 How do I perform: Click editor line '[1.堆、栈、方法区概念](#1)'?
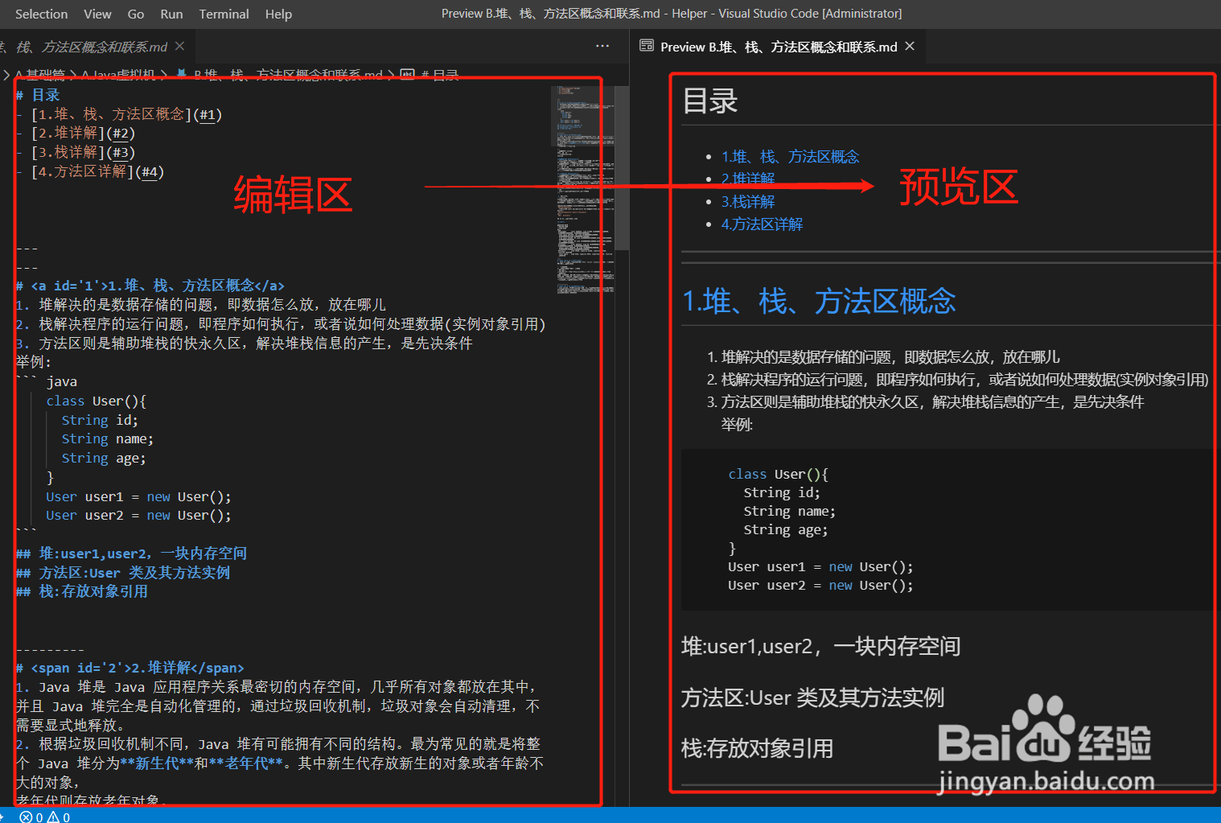click(x=126, y=114)
